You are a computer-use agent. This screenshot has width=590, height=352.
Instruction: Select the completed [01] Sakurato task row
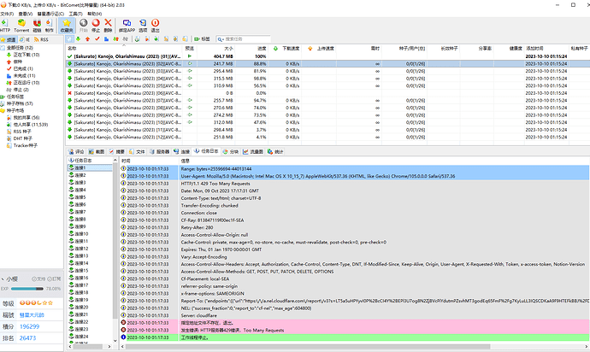tap(327, 56)
